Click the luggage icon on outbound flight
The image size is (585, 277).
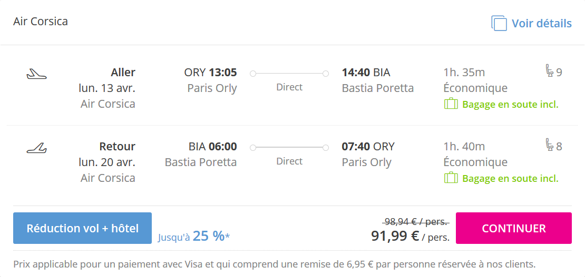click(x=451, y=104)
